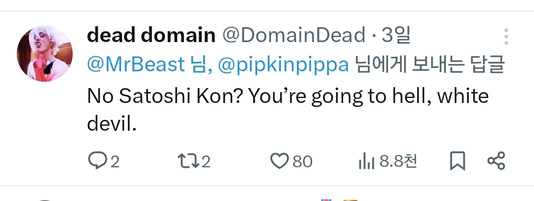The height and width of the screenshot is (201, 534).
Task: Like the tweet with the heart icon
Action: pos(279,161)
